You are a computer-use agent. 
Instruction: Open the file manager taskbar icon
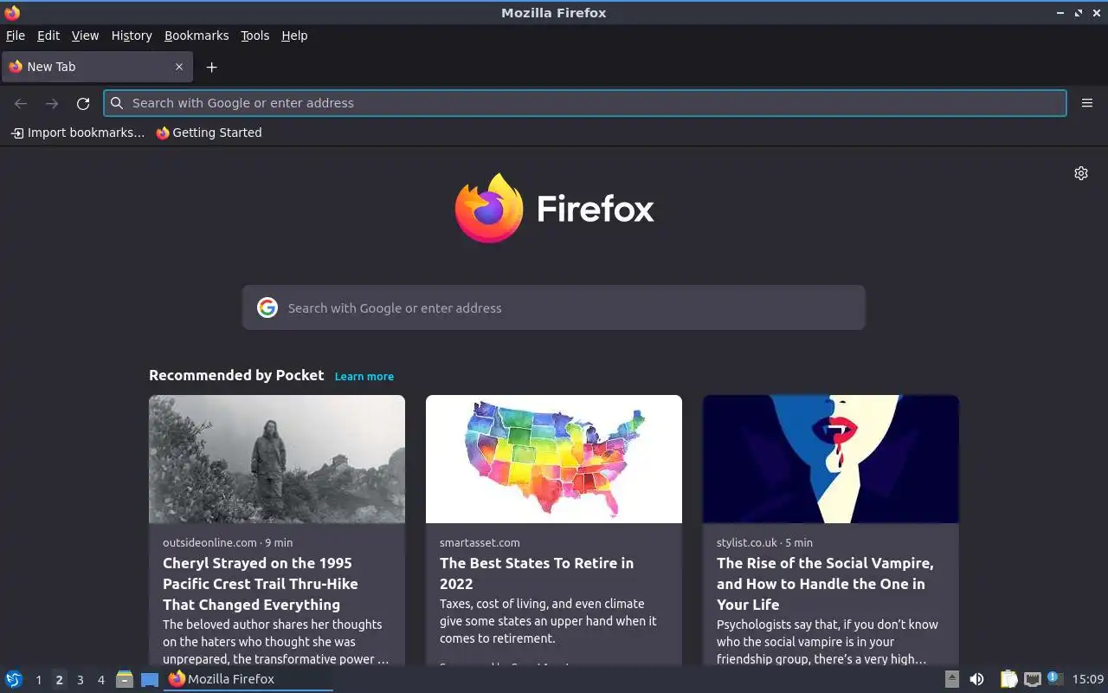click(125, 679)
